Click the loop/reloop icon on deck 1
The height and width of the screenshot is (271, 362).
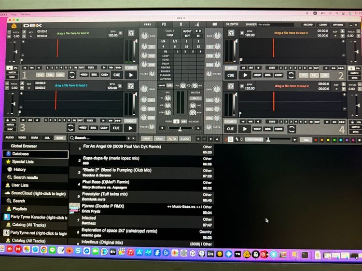[x=72, y=75]
